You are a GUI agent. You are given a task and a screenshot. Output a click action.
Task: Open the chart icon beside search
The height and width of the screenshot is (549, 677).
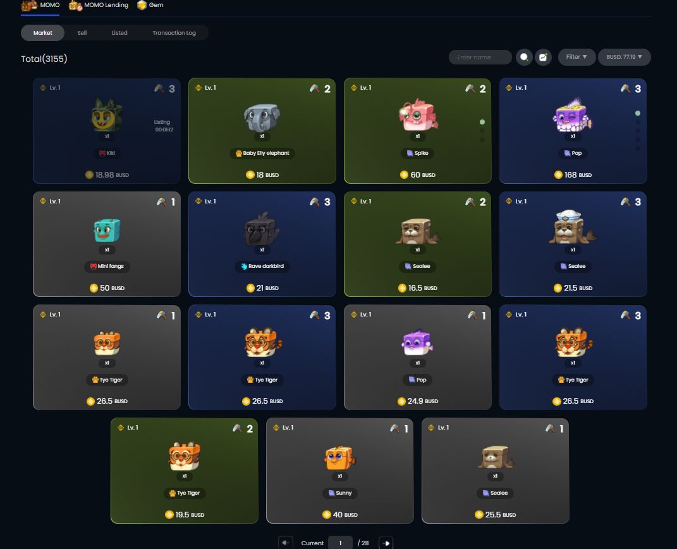click(543, 57)
